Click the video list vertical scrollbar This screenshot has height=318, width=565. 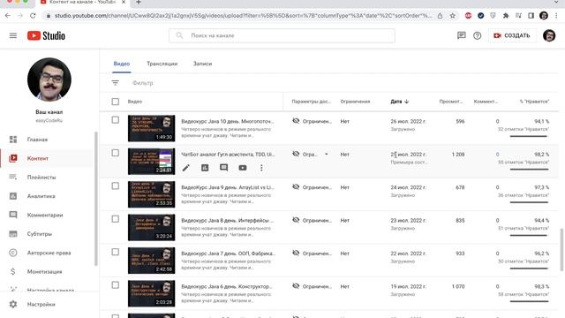click(561, 249)
